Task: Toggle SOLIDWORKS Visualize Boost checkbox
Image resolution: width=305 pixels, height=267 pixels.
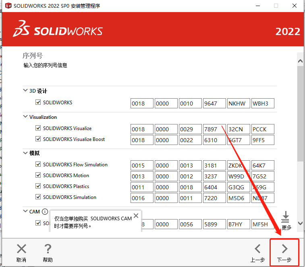Action: (38, 139)
